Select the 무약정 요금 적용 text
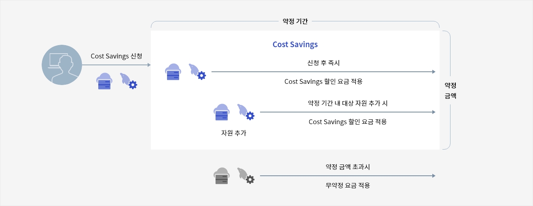The height and width of the screenshot is (206, 533). (348, 186)
